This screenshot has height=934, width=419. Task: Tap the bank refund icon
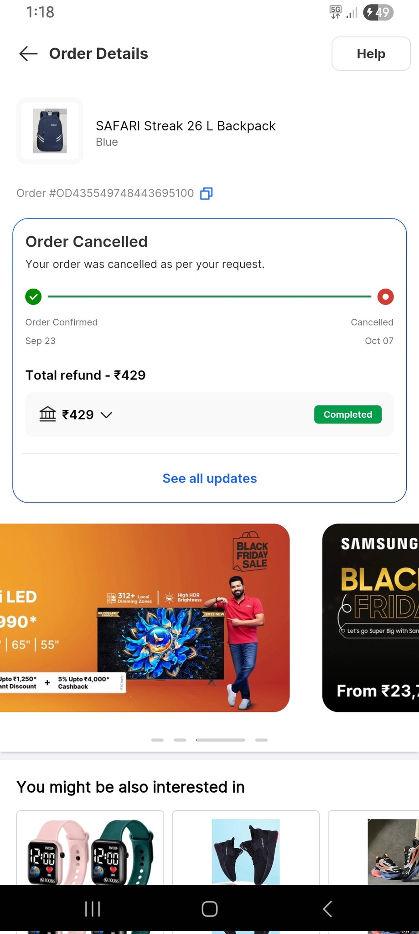(47, 414)
